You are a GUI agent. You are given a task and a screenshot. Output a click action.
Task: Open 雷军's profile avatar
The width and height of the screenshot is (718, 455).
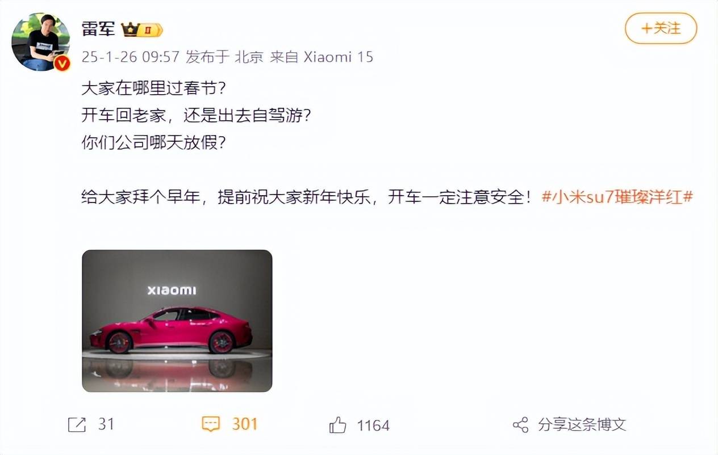(41, 42)
